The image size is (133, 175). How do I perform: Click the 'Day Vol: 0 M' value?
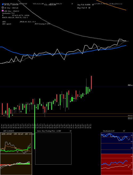point(84,8)
